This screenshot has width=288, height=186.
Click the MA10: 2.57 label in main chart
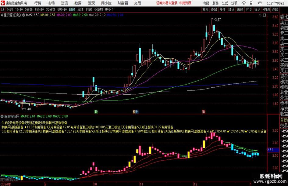[48, 15]
